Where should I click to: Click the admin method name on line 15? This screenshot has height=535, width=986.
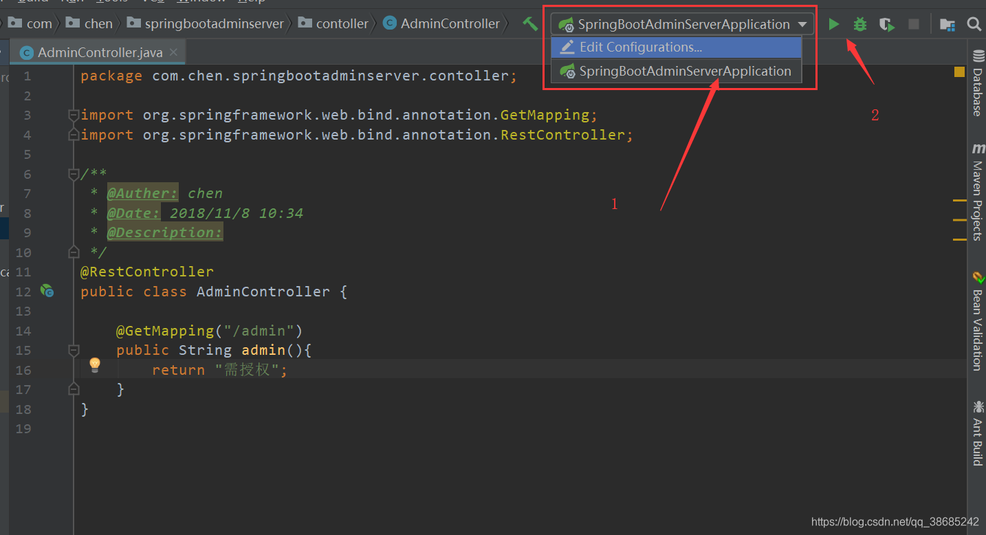pyautogui.click(x=263, y=350)
